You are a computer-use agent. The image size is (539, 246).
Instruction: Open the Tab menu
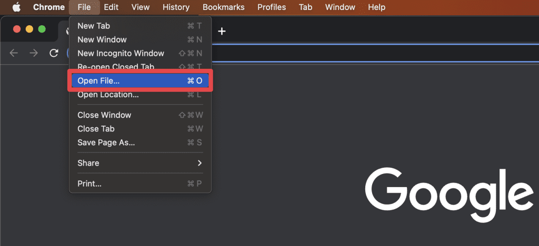click(x=306, y=7)
